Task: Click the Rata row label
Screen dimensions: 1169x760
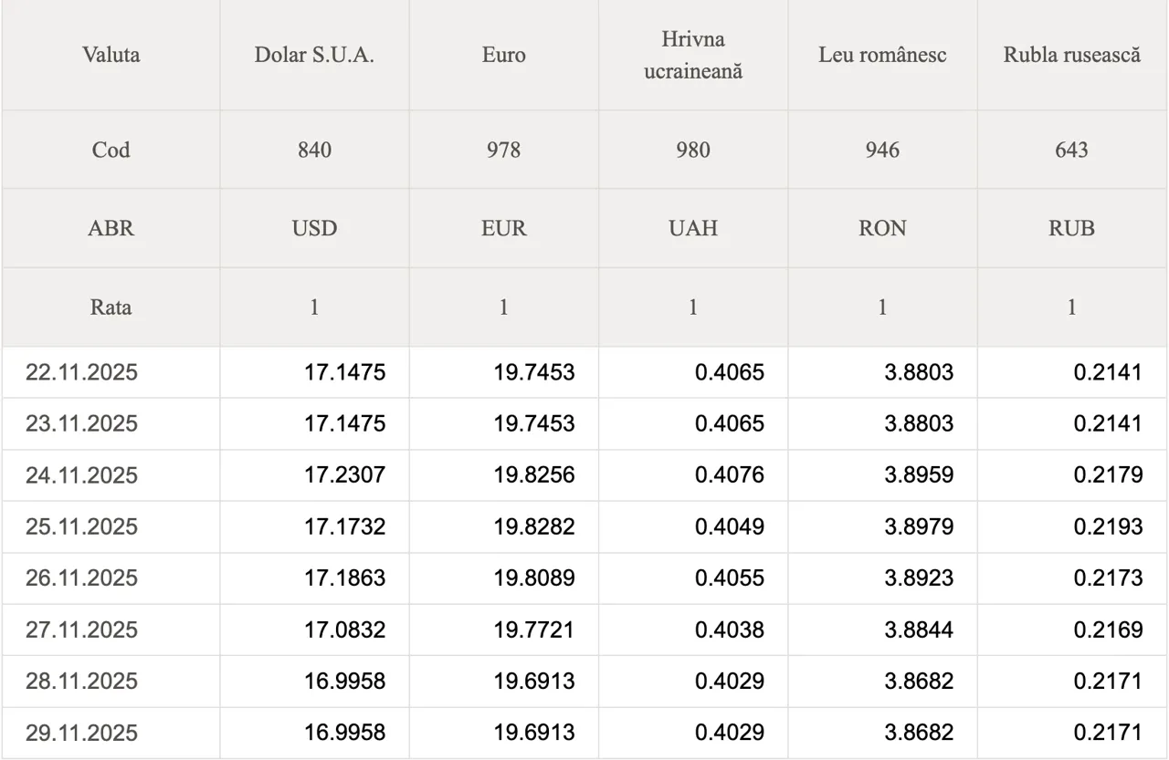Action: [x=111, y=307]
